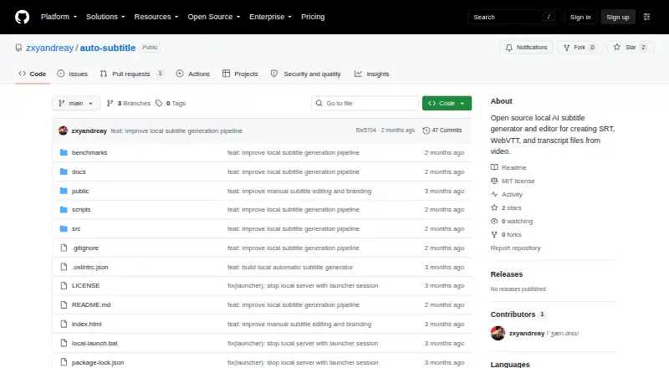The image size is (669, 368).
Task: Open the Solutions menu
Action: (105, 17)
